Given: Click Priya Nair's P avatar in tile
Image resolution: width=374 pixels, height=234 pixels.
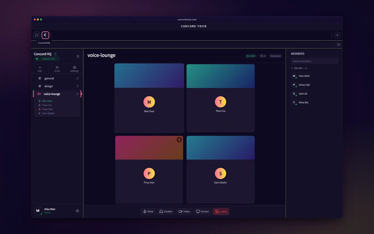Looking at the screenshot, I should point(149,173).
